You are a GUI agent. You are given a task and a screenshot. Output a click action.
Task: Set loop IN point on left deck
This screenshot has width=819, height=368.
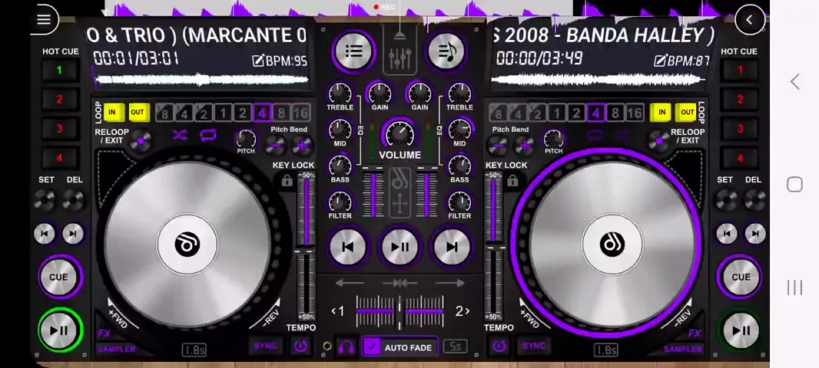coord(112,113)
